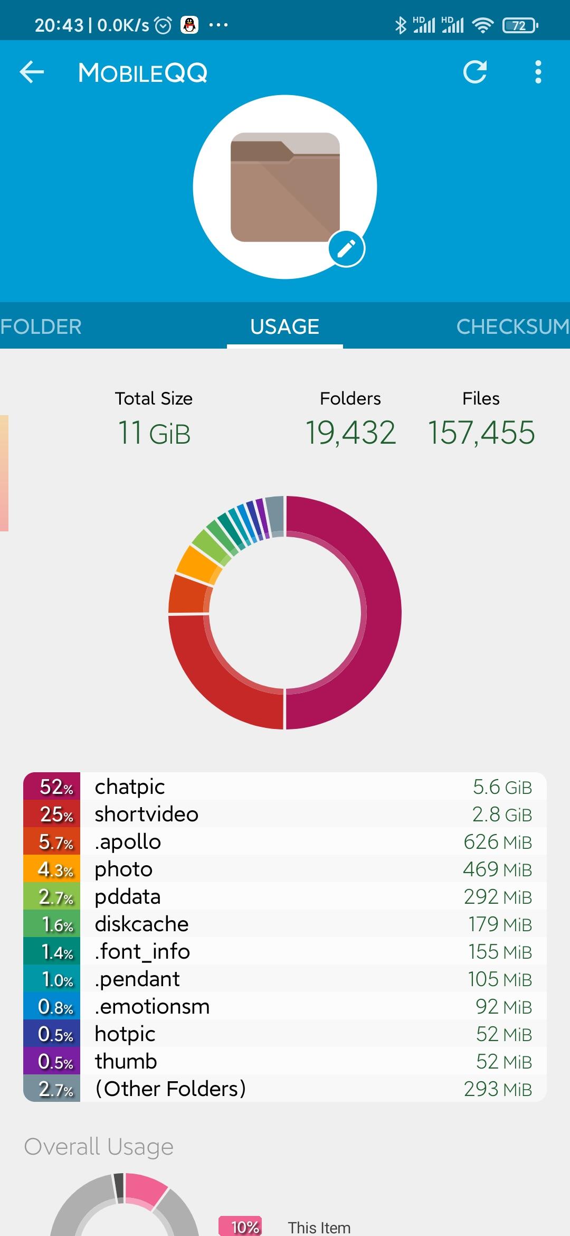Viewport: 570px width, 1236px height.
Task: Select the USAGE tab
Action: pyautogui.click(x=285, y=326)
